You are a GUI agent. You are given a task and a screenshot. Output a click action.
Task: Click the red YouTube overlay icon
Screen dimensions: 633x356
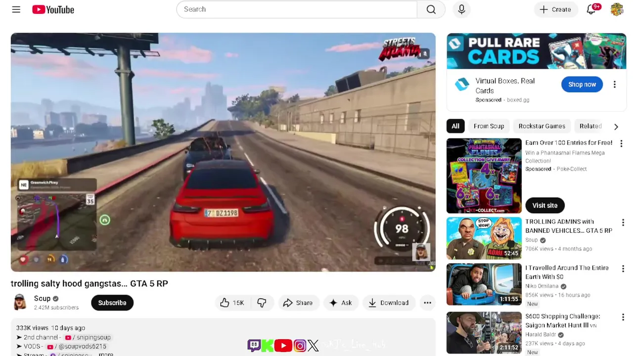click(283, 345)
